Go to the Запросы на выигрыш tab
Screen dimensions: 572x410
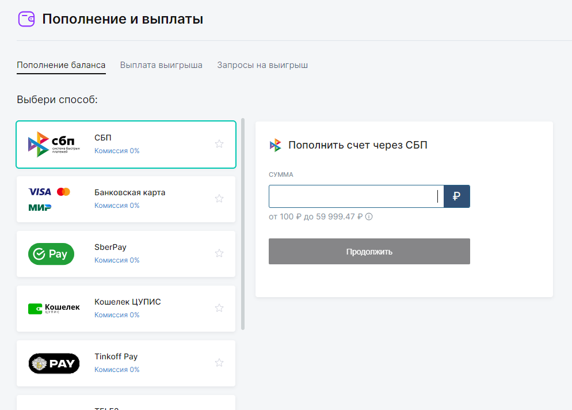[x=262, y=65]
